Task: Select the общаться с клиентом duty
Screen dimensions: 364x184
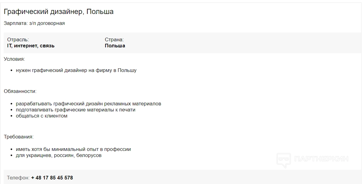Action: click(42, 116)
